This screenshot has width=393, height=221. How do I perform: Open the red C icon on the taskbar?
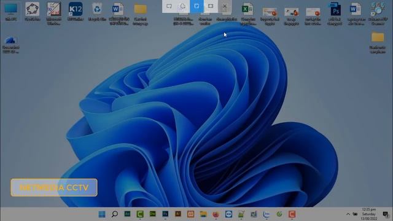click(292, 214)
